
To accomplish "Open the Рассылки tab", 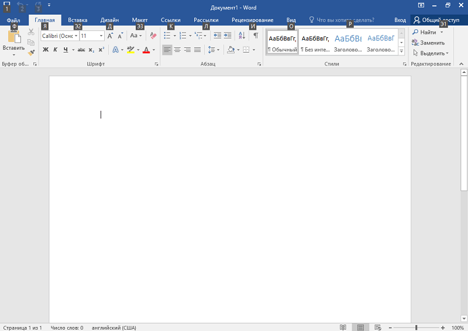I will tap(206, 20).
